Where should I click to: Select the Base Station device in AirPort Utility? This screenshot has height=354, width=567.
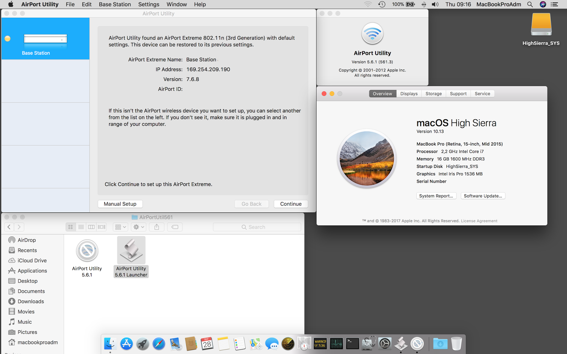coord(45,39)
